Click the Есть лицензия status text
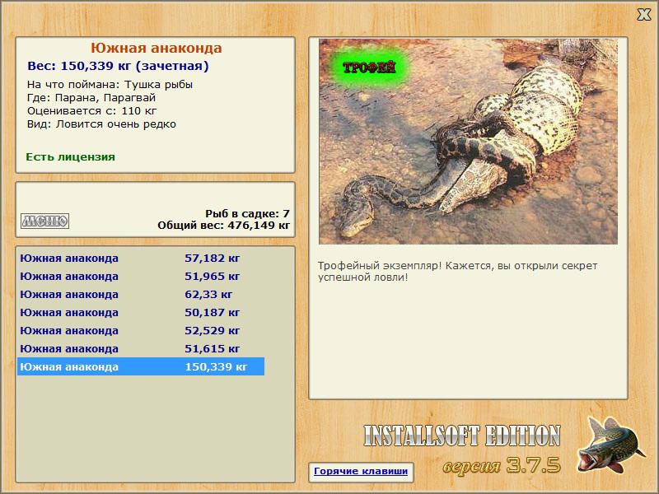This screenshot has width=659, height=494. click(71, 156)
